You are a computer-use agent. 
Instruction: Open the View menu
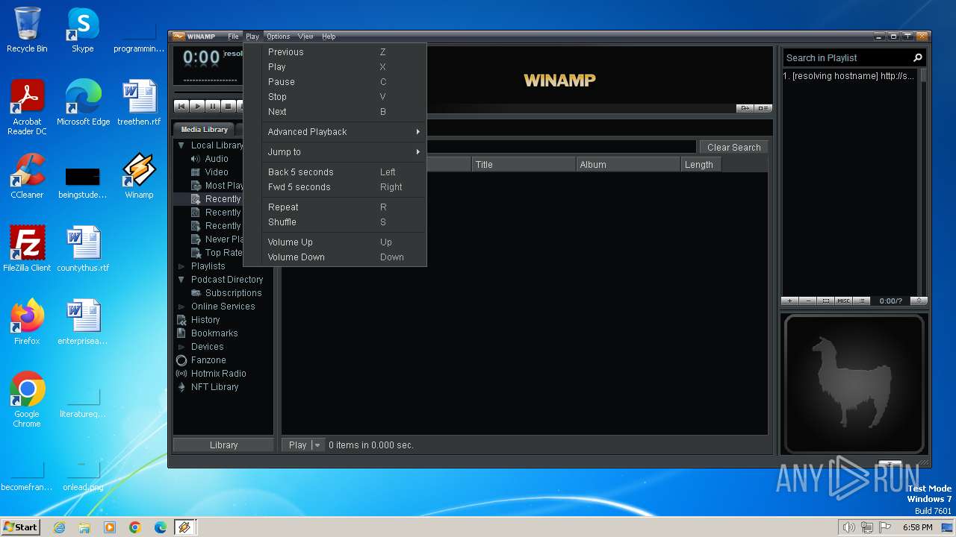[305, 37]
